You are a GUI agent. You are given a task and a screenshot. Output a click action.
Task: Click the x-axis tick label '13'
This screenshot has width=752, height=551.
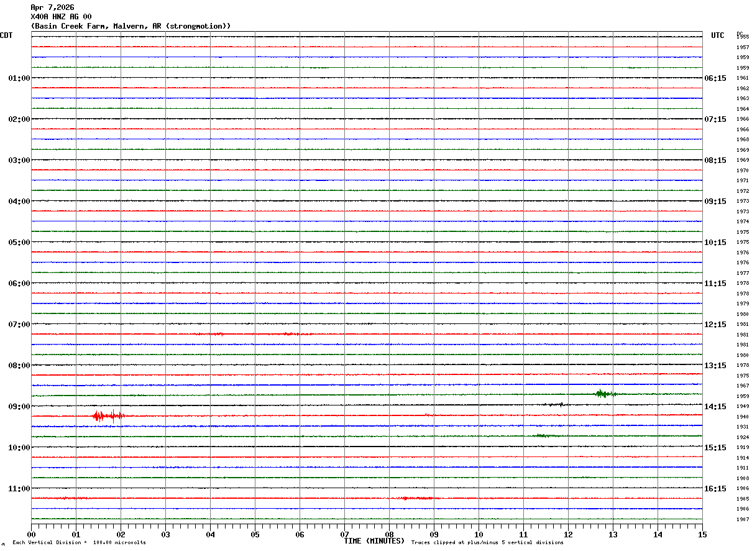click(x=613, y=535)
